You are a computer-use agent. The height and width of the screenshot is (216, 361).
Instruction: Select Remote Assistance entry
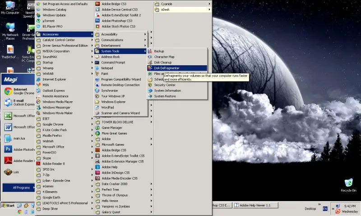[x=65, y=96]
